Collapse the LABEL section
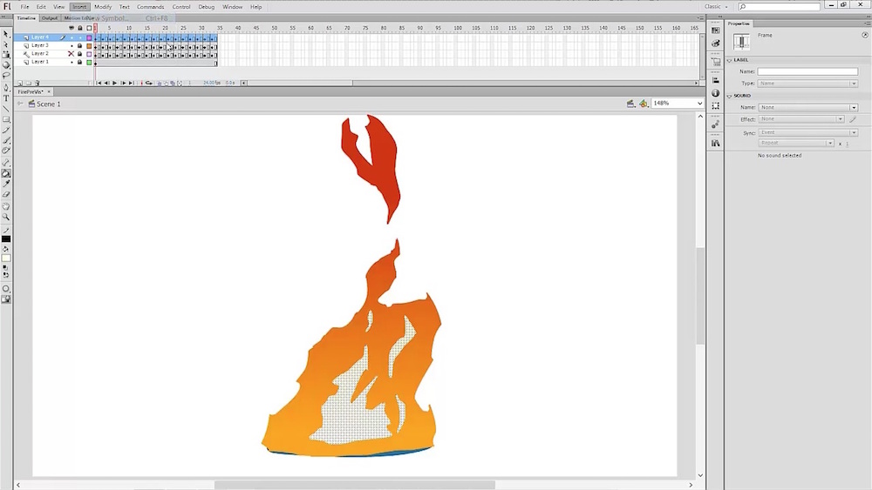 coord(730,60)
